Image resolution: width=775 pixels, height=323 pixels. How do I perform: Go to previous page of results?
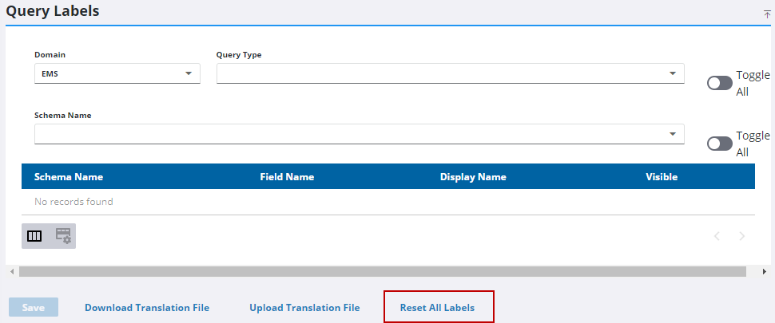(717, 236)
